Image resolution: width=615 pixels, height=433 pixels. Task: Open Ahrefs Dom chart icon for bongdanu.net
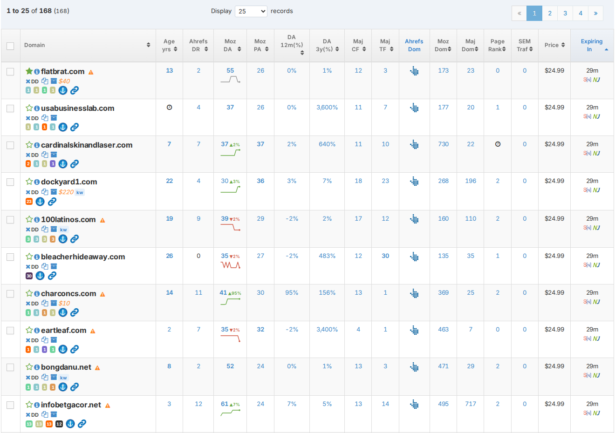414,367
